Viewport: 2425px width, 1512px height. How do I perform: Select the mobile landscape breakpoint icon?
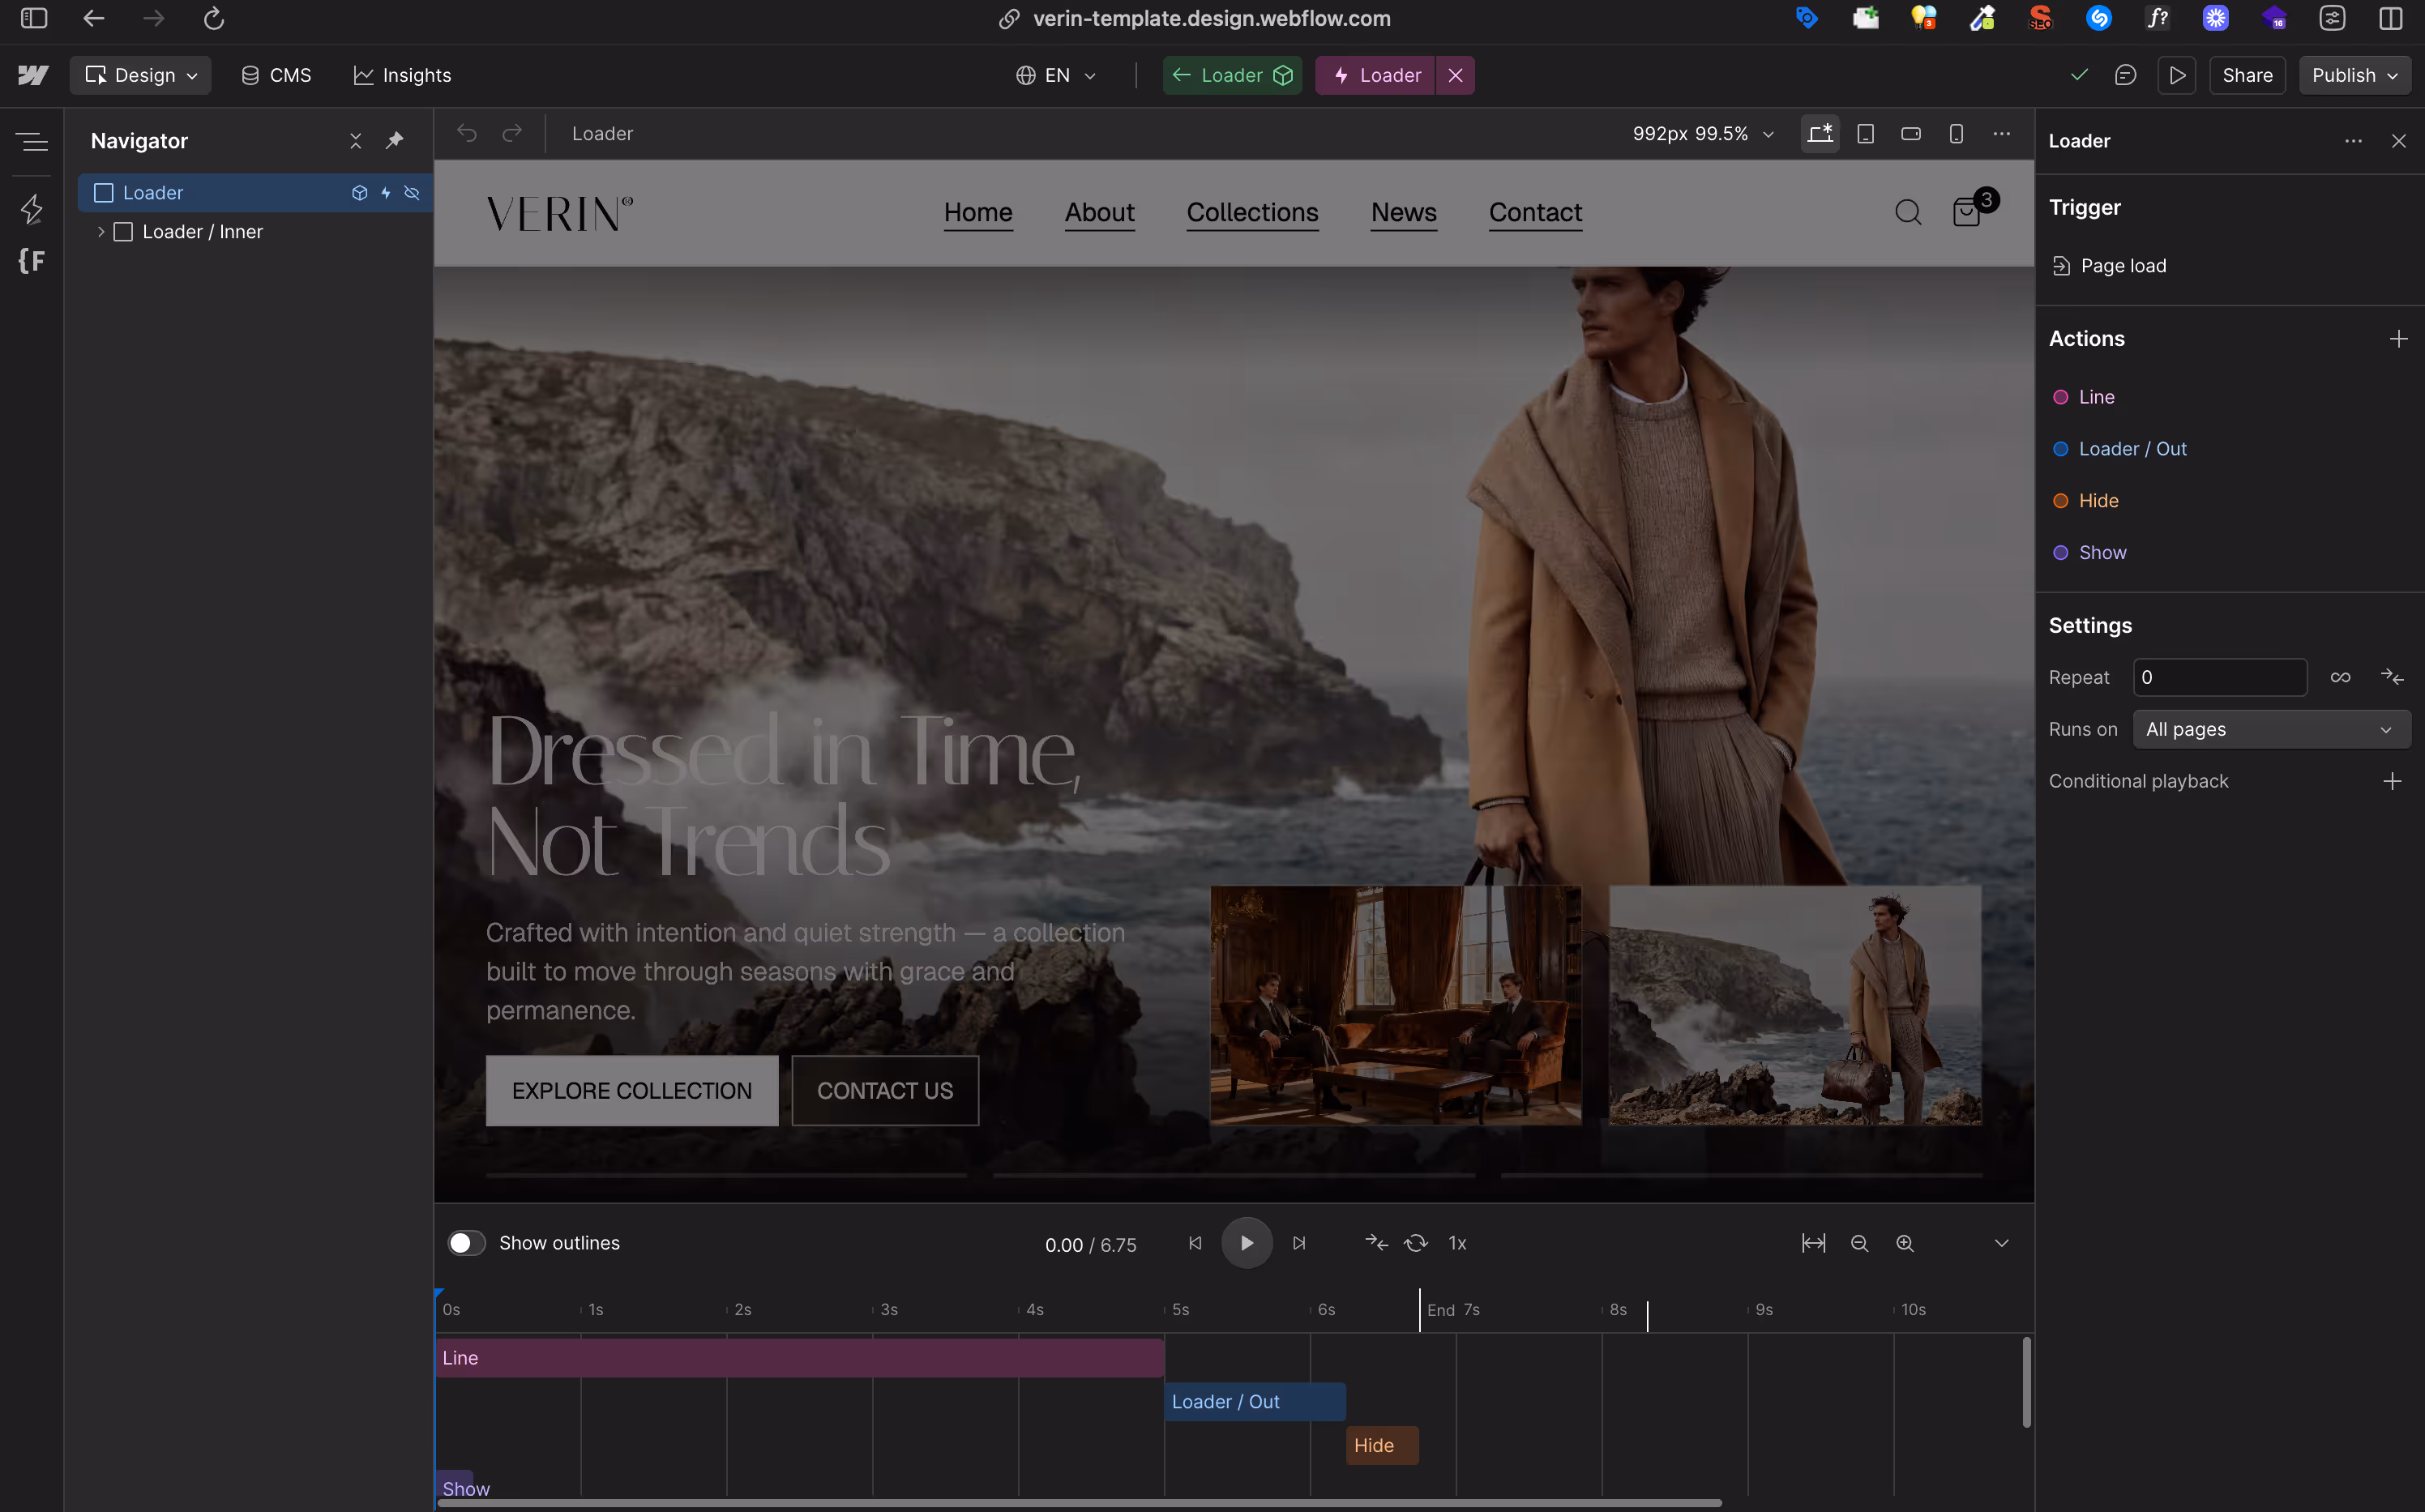[1910, 133]
